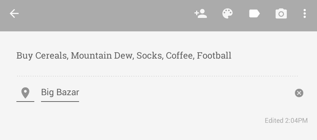This screenshot has height=140, width=317.
Task: Click empty space in gray top toolbar
Action: pos(105,14)
